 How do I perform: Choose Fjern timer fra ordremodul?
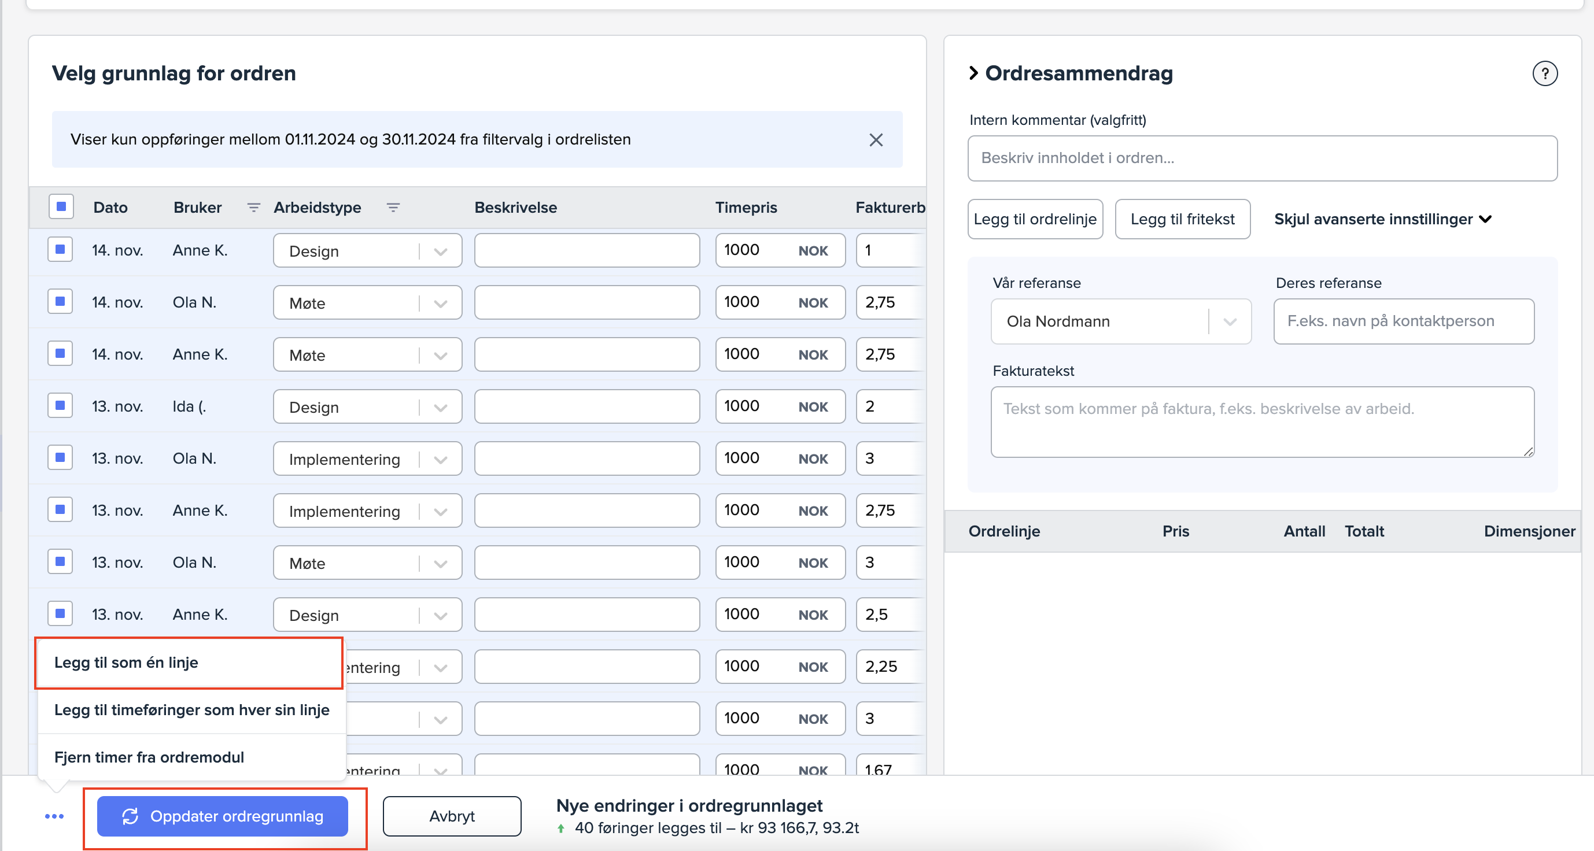click(149, 757)
